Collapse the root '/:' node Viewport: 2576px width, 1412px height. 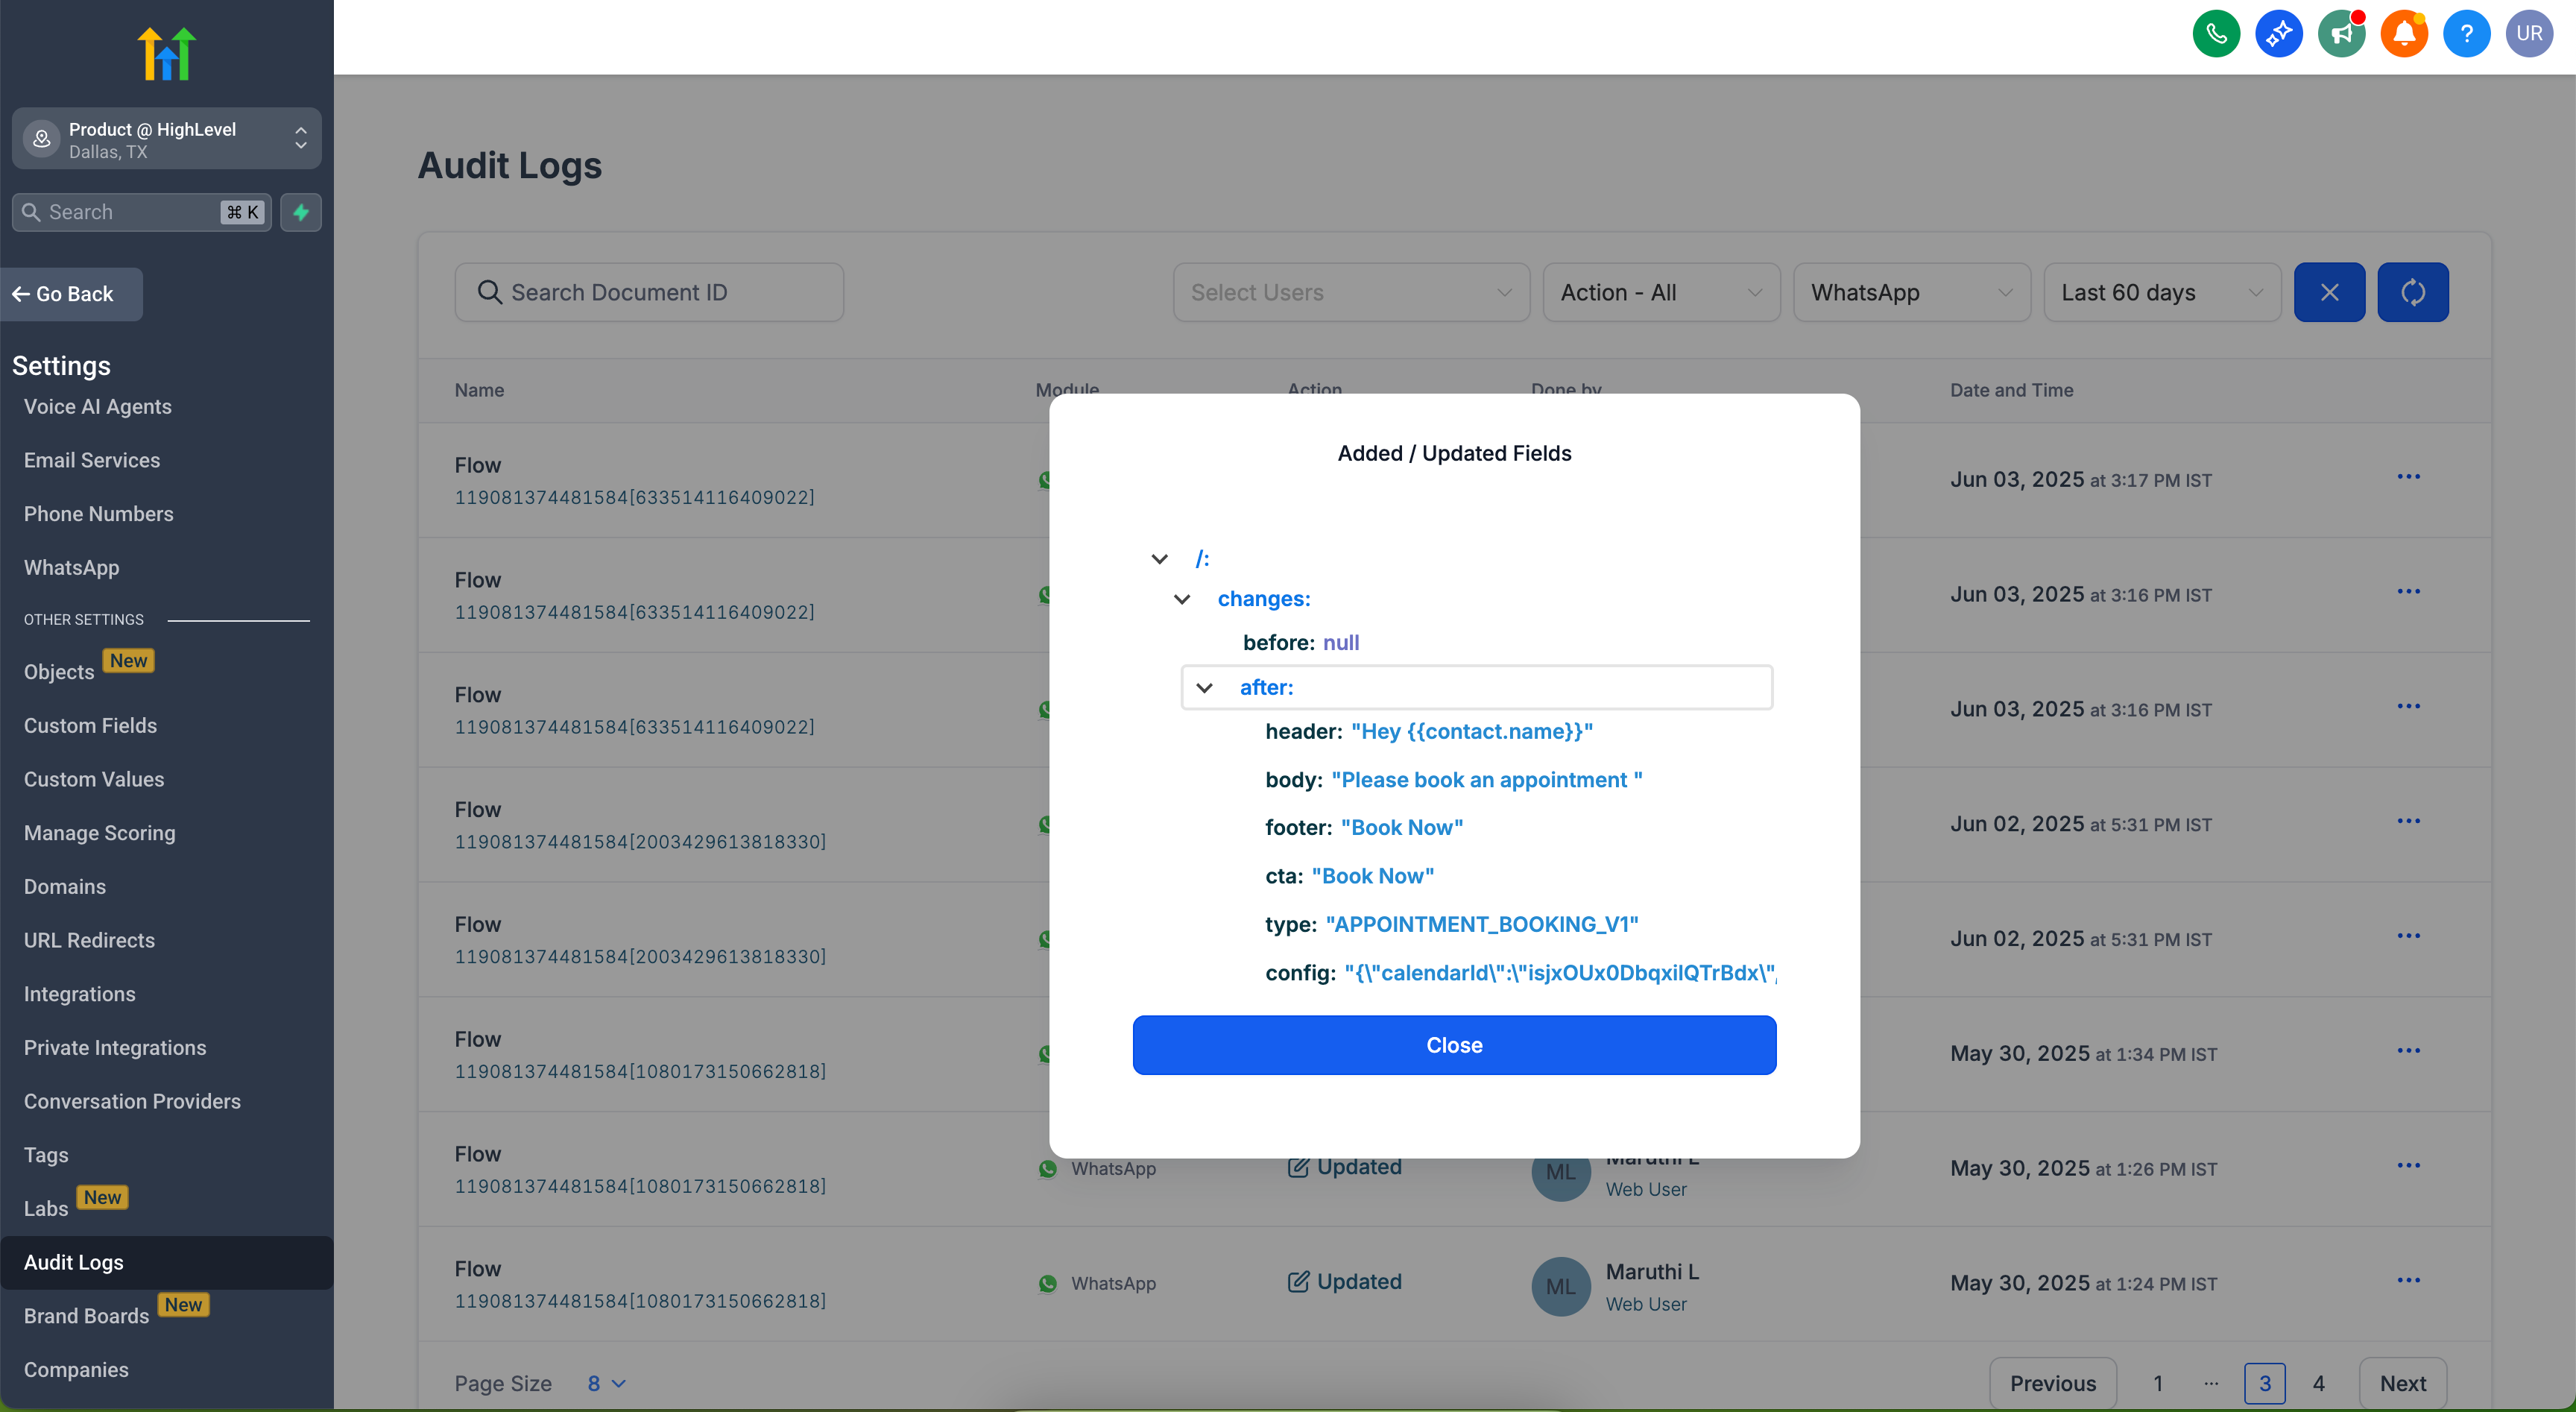tap(1159, 559)
